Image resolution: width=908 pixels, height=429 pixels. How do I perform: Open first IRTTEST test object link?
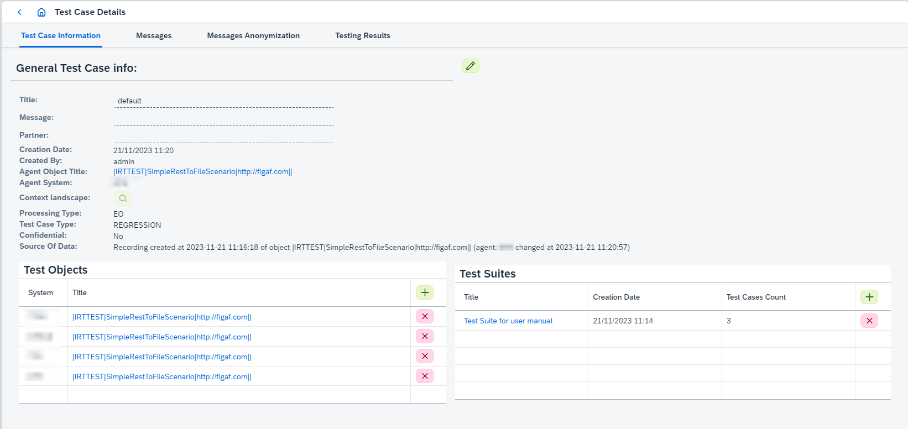point(162,317)
